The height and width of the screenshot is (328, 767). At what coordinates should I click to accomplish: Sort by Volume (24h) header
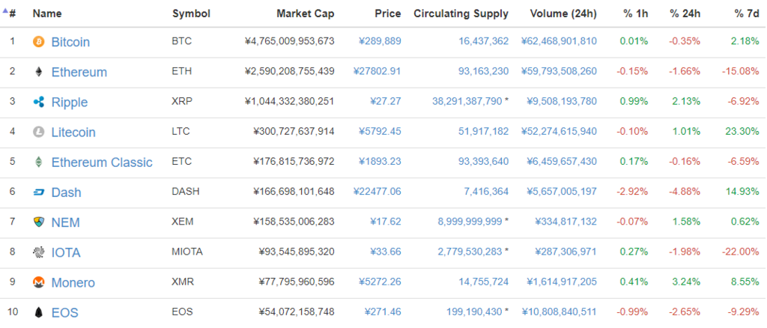(x=563, y=13)
